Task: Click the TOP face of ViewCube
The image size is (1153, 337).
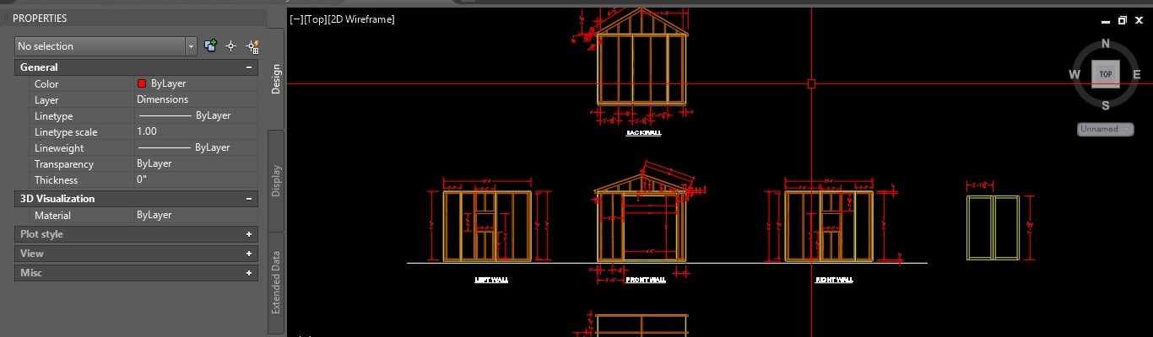Action: pyautogui.click(x=1106, y=74)
